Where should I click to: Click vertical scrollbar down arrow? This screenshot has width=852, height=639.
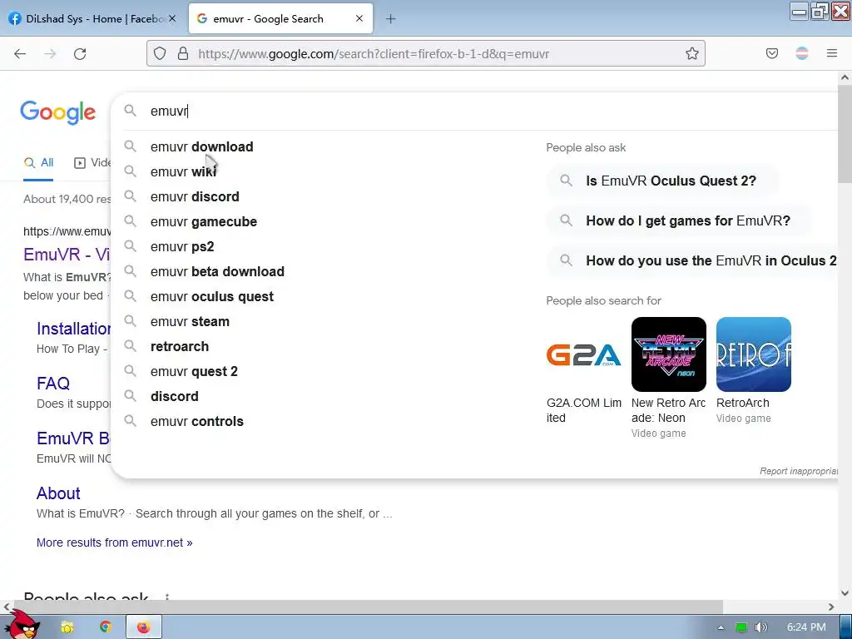845,593
